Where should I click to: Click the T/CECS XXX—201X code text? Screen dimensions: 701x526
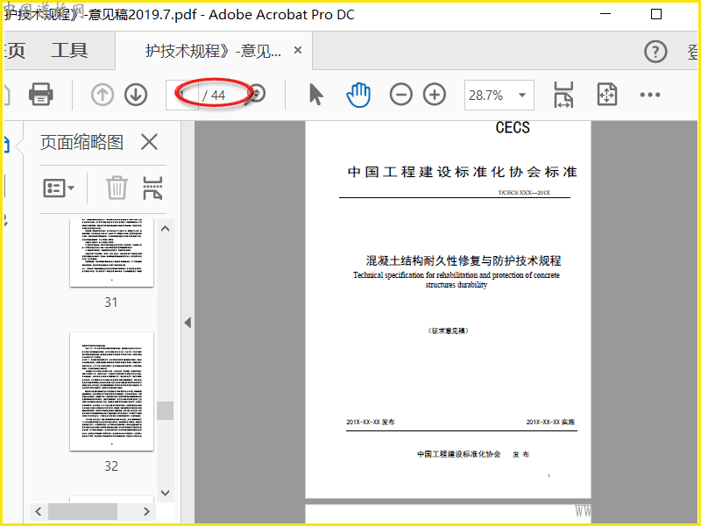point(524,193)
